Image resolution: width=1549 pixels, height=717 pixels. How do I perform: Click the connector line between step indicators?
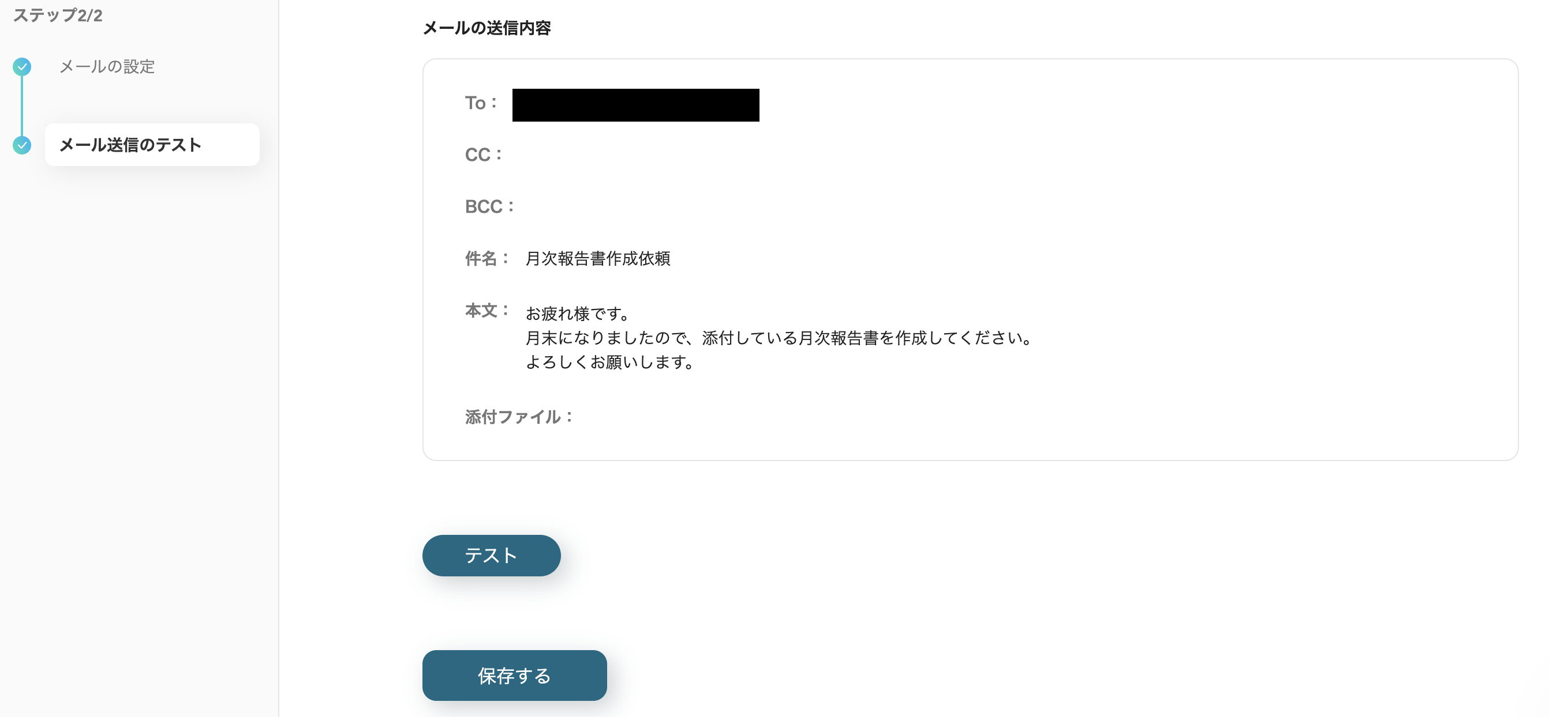pyautogui.click(x=22, y=106)
